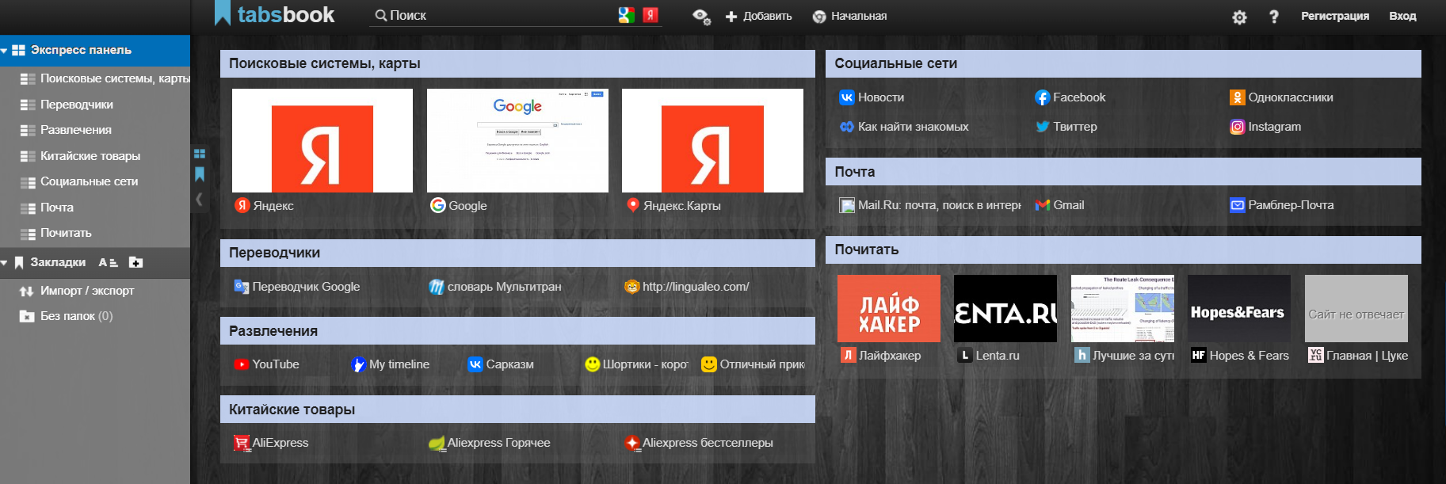Open Твиттер bookmark

(1066, 127)
